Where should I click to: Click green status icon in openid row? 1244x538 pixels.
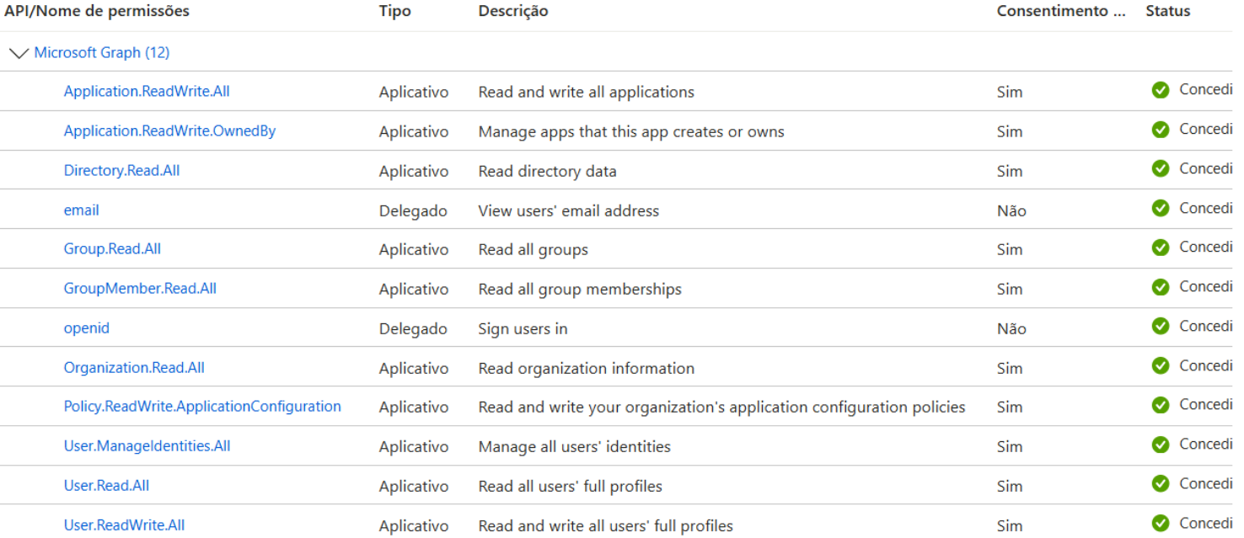1161,327
